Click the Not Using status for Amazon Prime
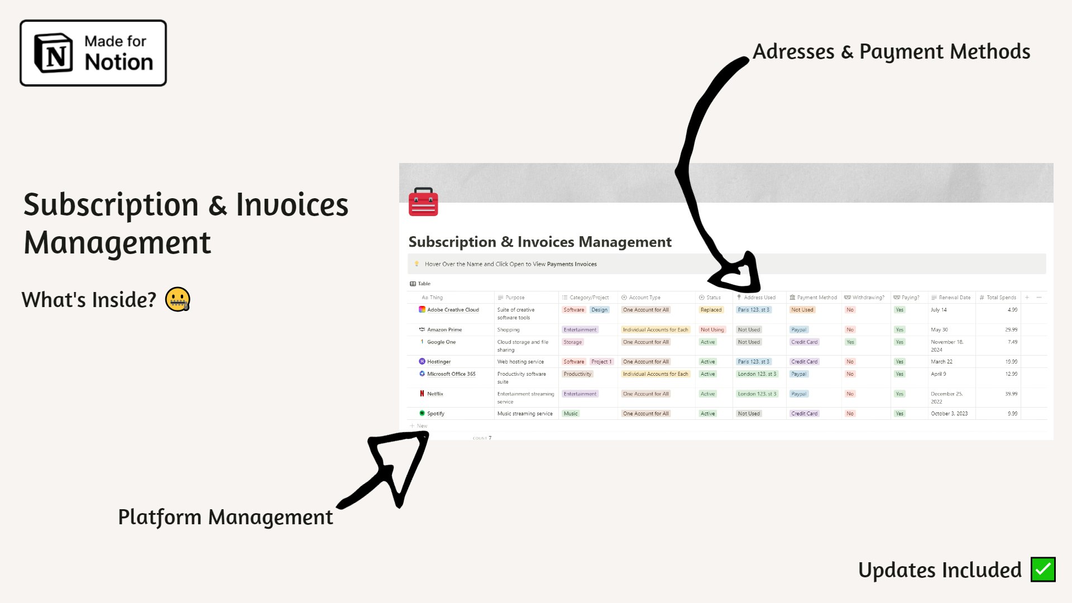Viewport: 1072px width, 603px height. point(712,330)
